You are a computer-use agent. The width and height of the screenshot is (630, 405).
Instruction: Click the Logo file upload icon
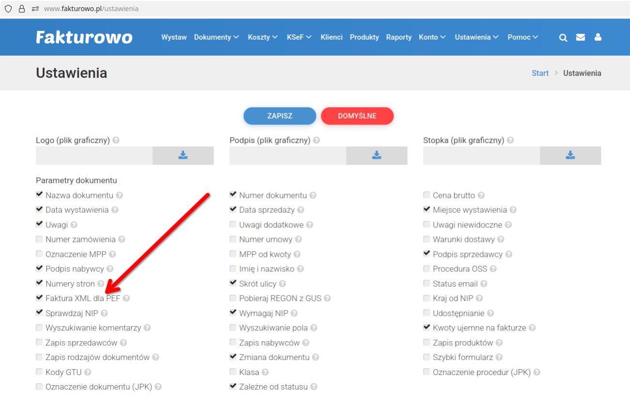pyautogui.click(x=183, y=155)
